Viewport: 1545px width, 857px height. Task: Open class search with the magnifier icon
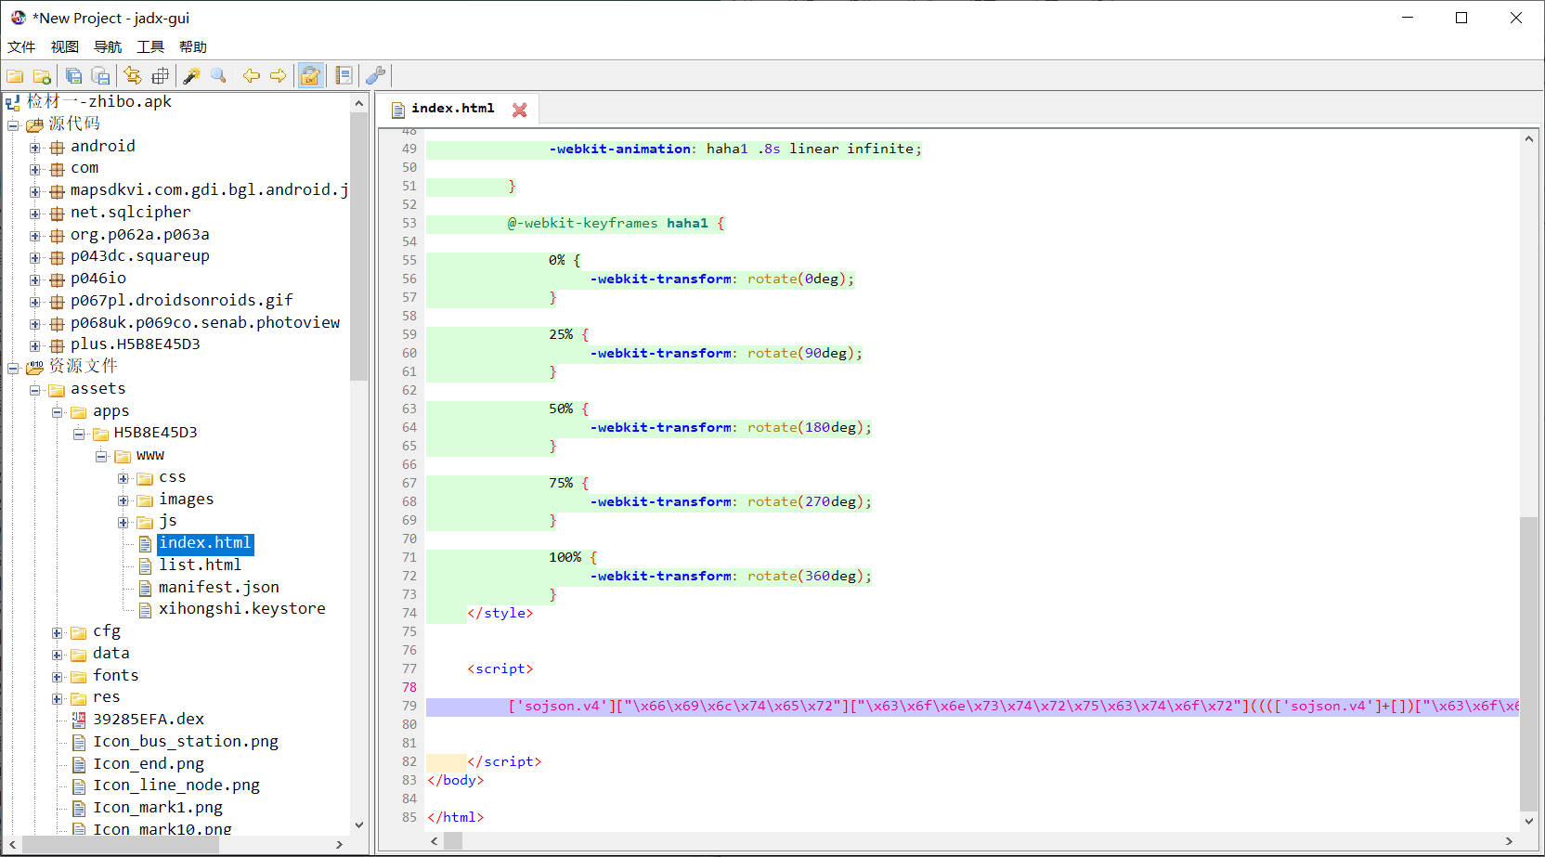point(219,76)
